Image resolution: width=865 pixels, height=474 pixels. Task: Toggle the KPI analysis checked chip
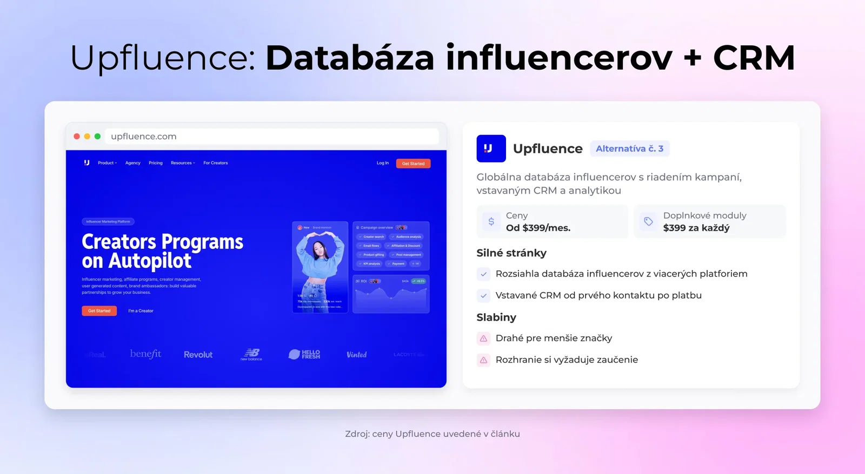point(369,263)
